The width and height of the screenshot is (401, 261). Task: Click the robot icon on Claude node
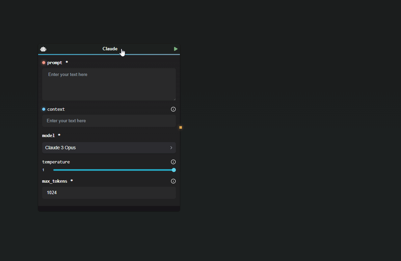pos(43,49)
